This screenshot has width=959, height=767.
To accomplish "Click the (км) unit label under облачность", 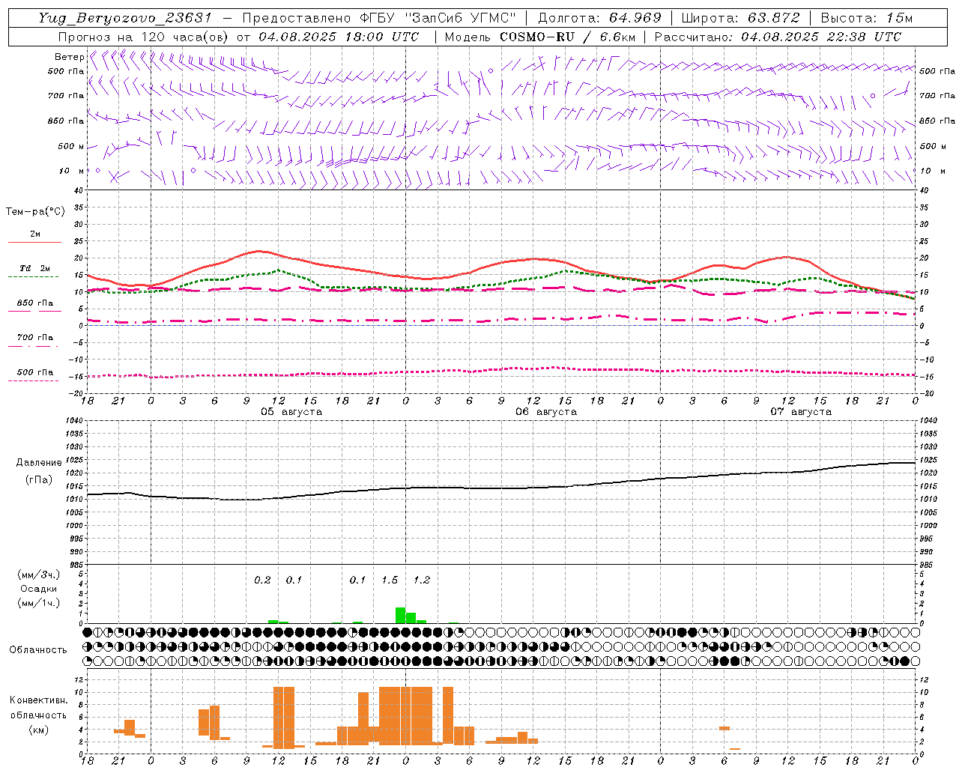I will click(38, 730).
